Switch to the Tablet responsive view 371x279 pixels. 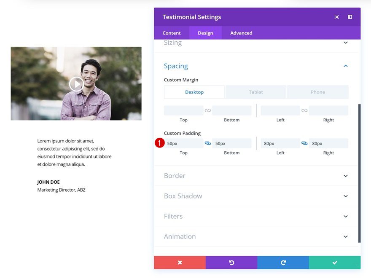255,92
